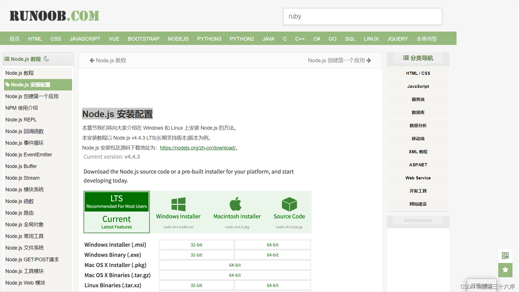Open CSS in the navigation bar

point(56,39)
